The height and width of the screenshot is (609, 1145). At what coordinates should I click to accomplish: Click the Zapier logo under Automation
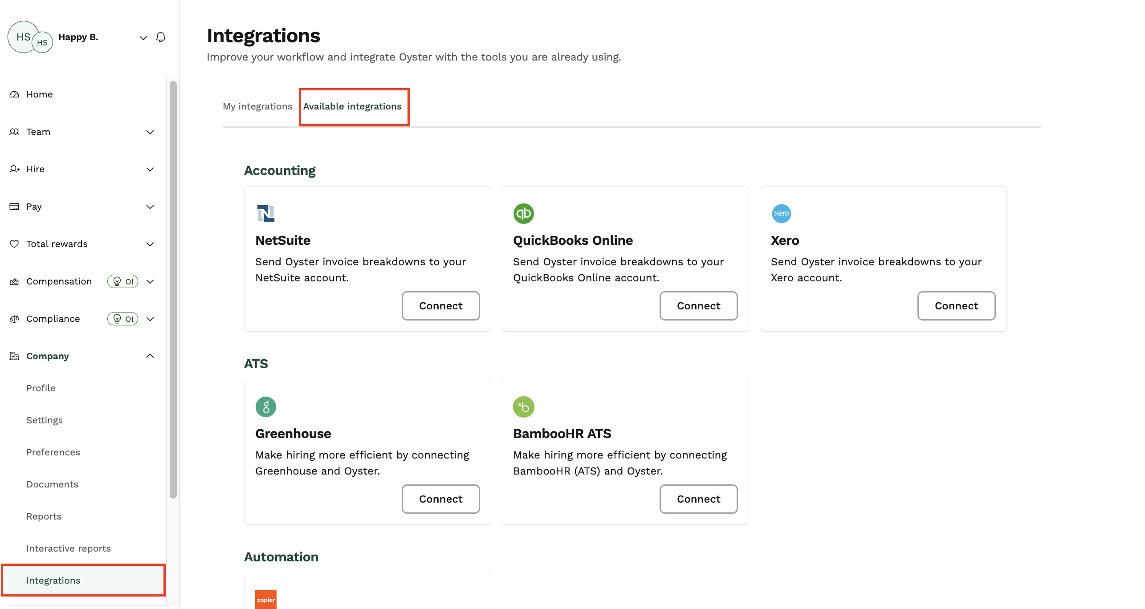tap(266, 599)
